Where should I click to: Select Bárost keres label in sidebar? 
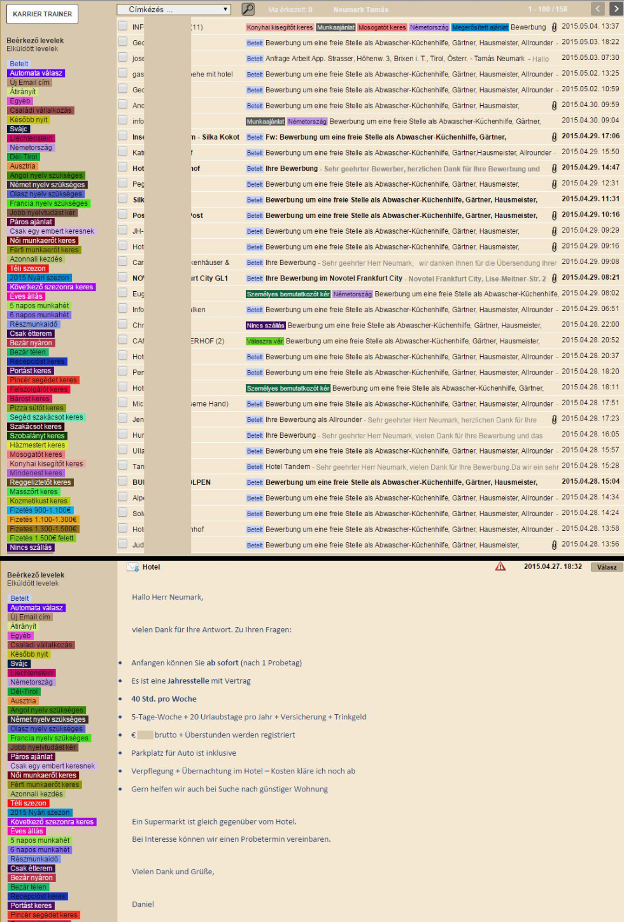(29, 399)
